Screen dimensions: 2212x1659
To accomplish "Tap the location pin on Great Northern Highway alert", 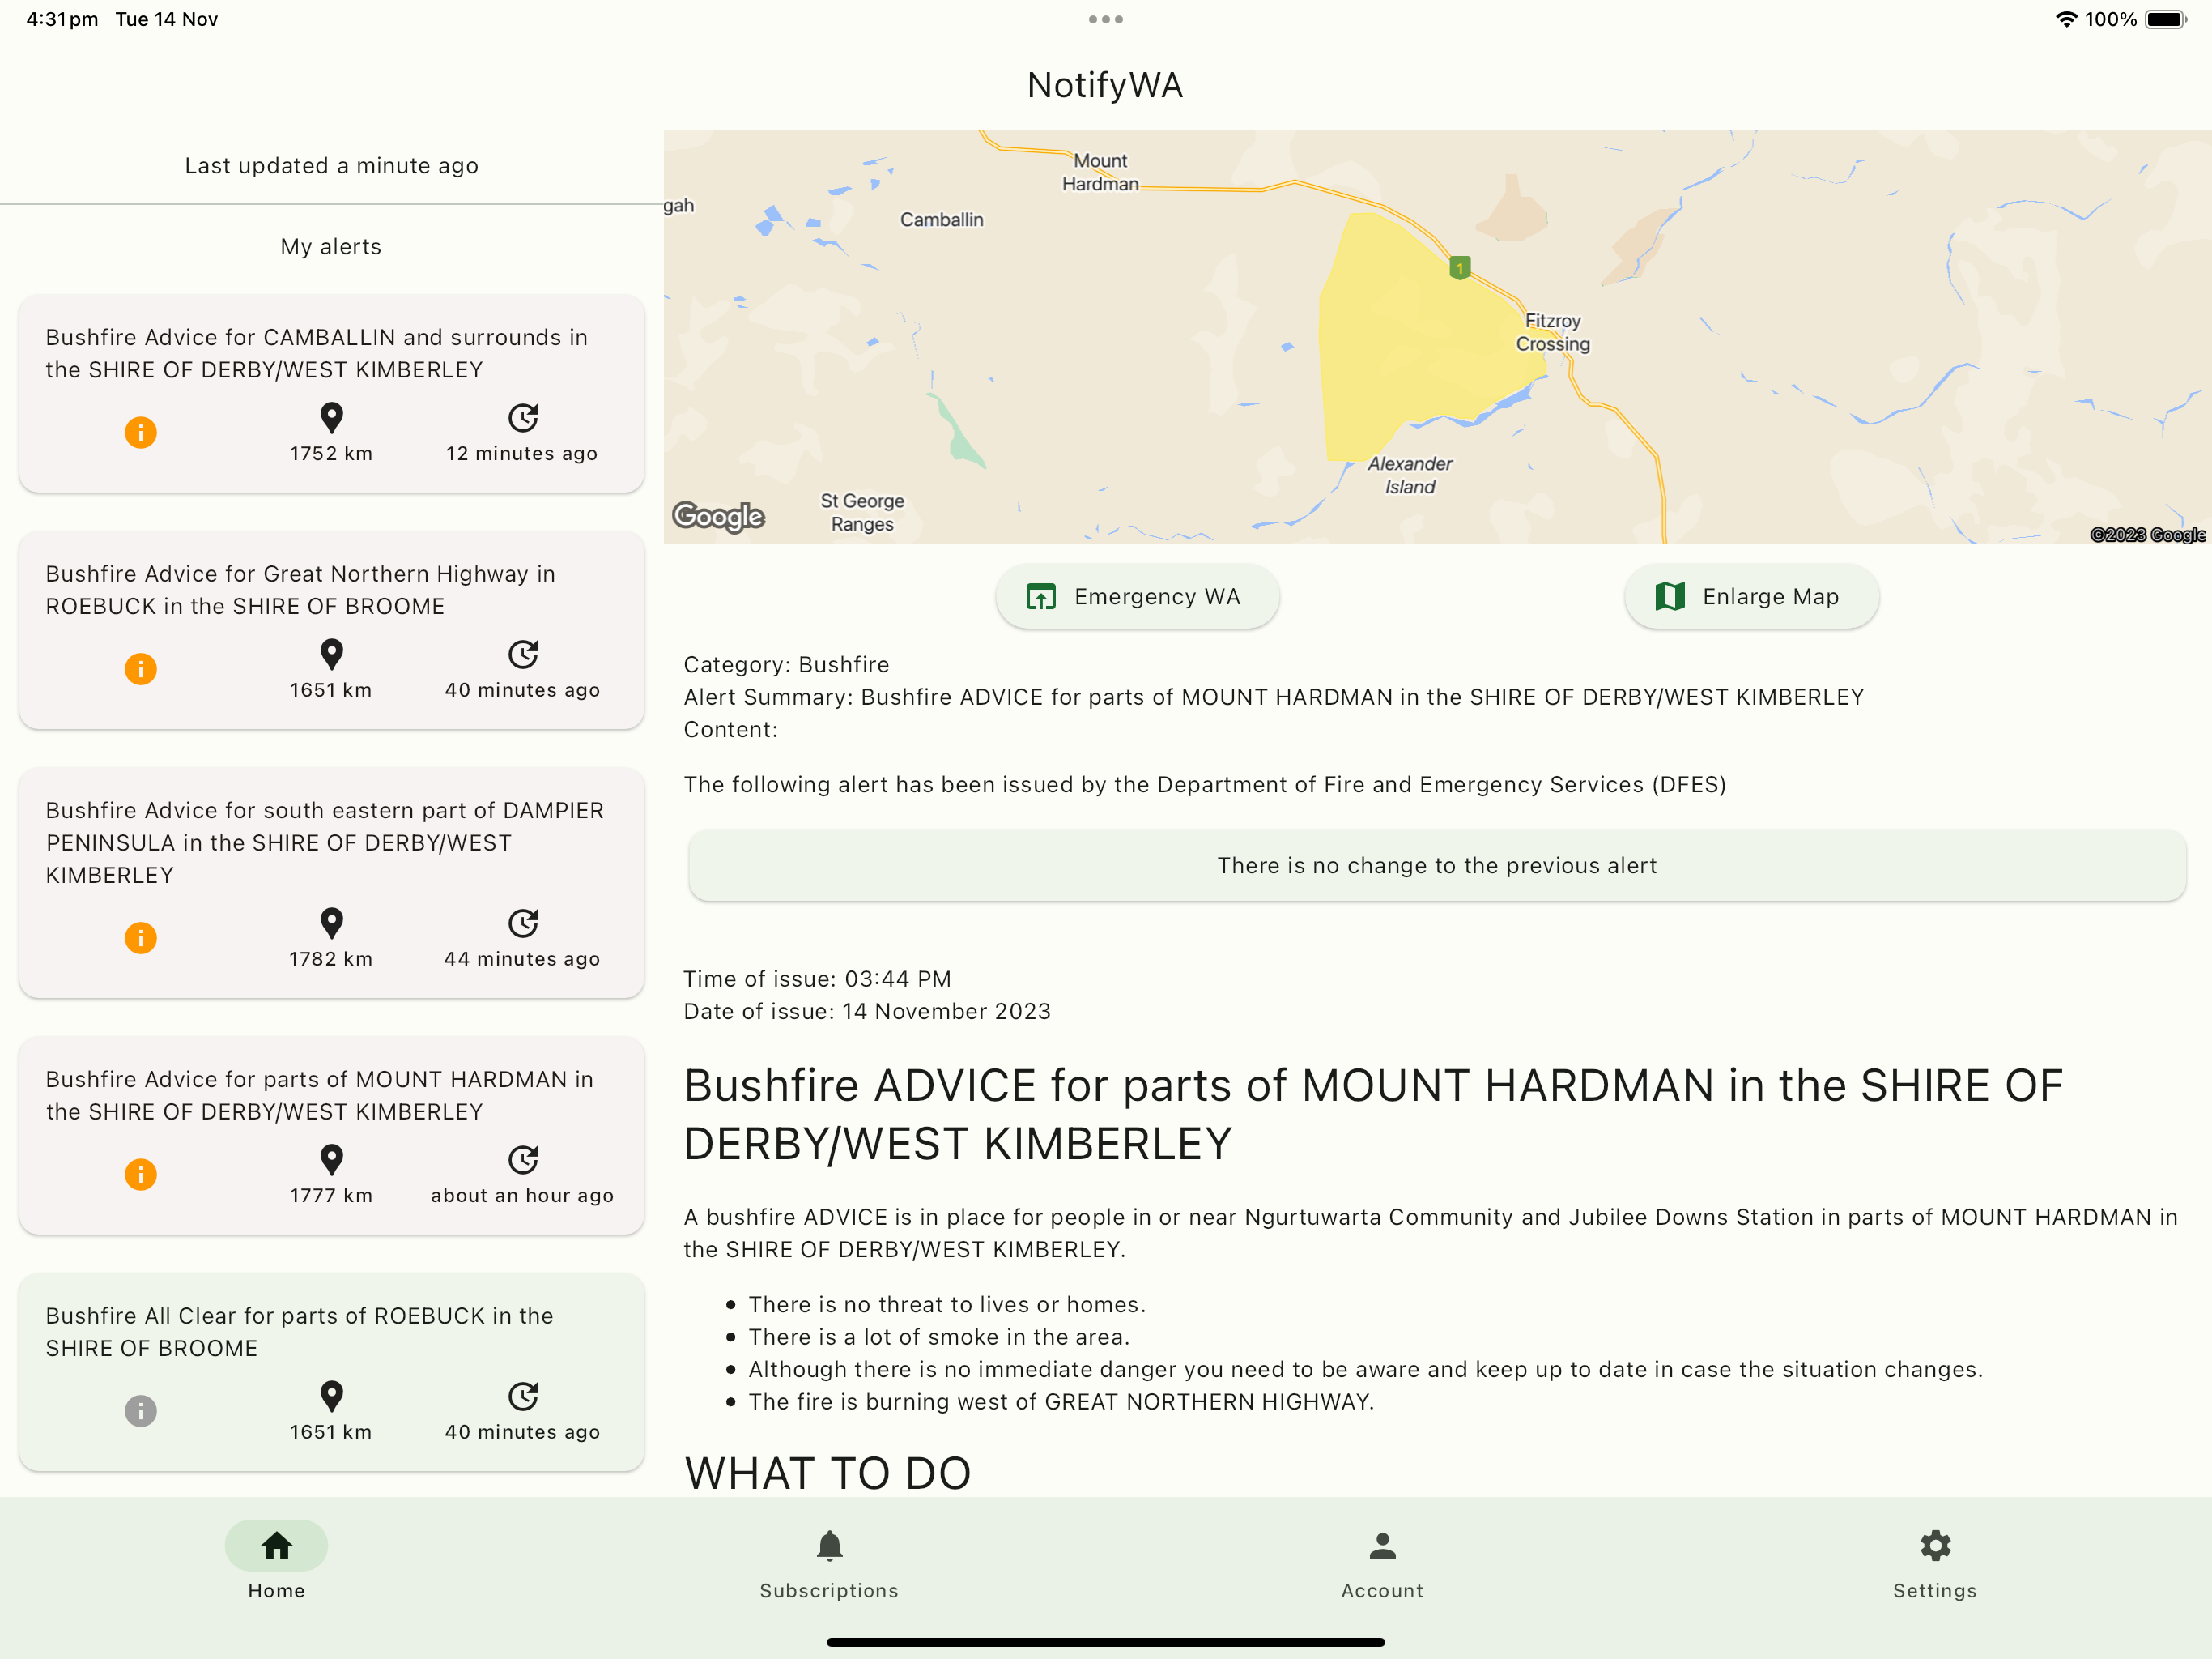I will (x=331, y=655).
